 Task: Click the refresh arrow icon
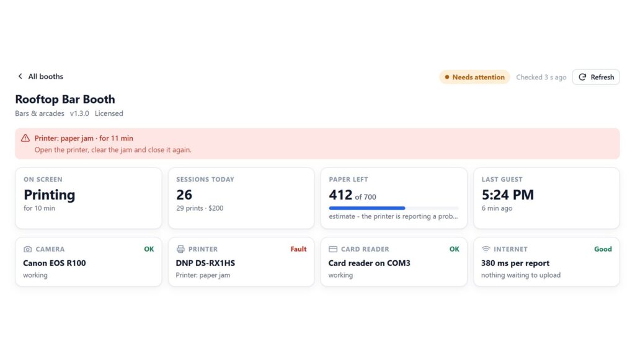pyautogui.click(x=582, y=77)
